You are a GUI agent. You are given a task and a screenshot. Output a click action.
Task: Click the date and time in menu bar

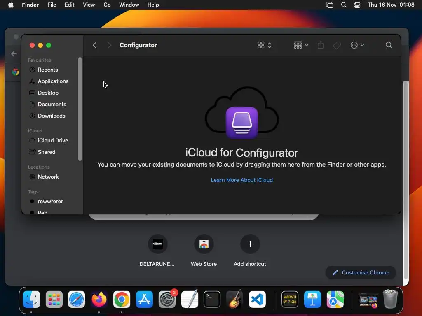click(x=391, y=5)
